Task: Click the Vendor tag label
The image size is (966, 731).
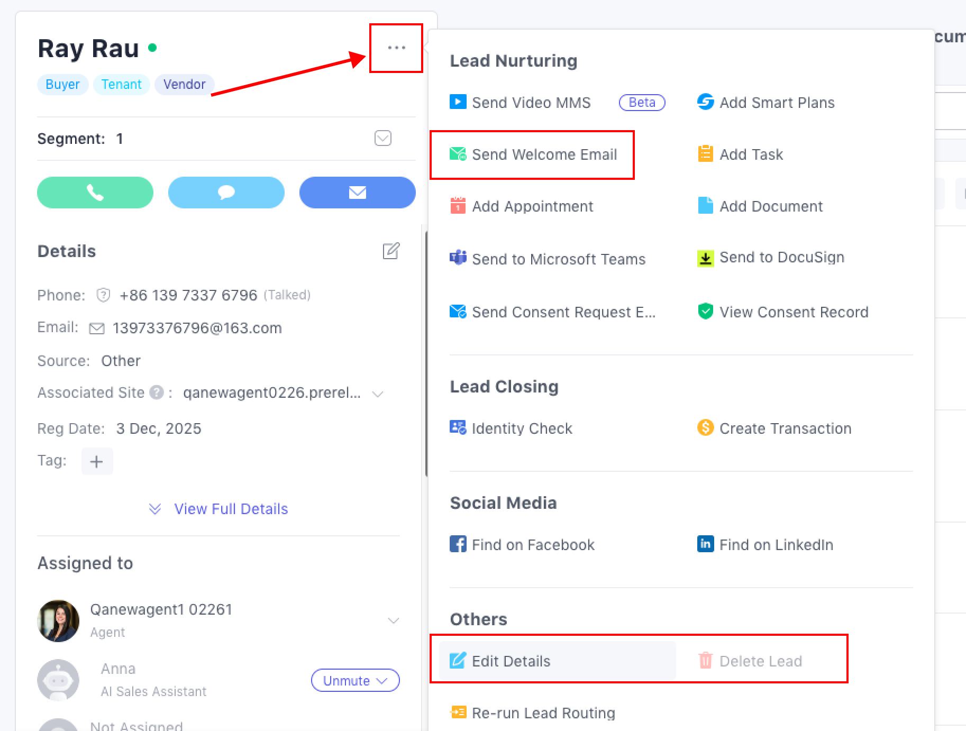Action: [184, 85]
